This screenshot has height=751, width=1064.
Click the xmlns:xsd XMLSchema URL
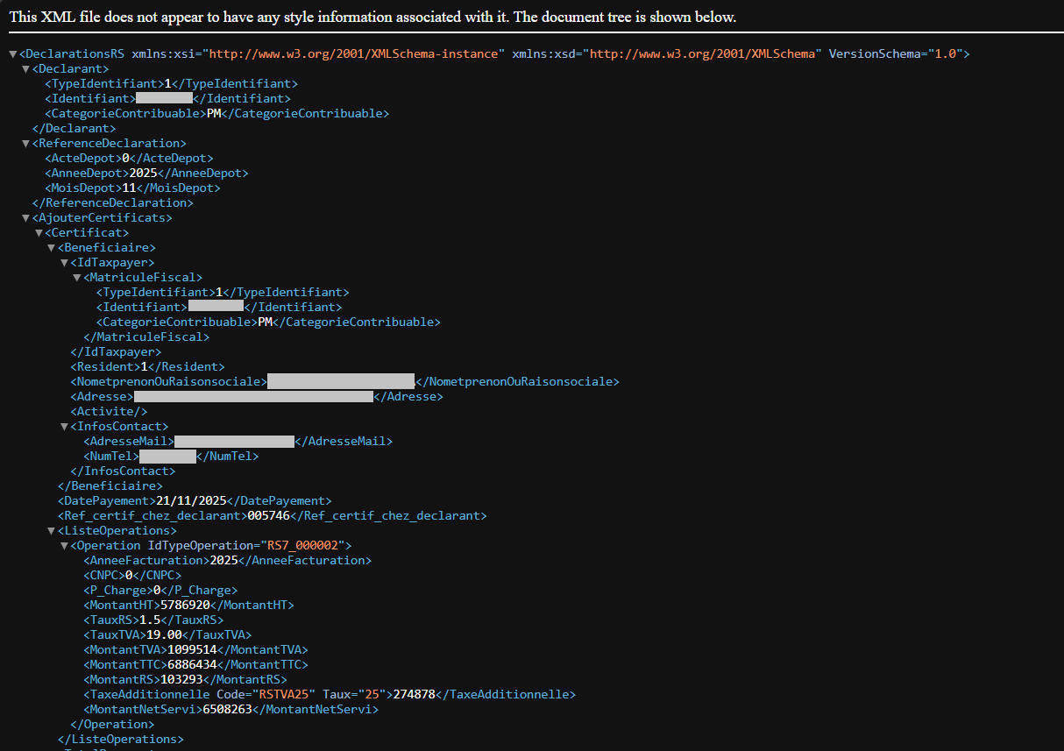705,54
